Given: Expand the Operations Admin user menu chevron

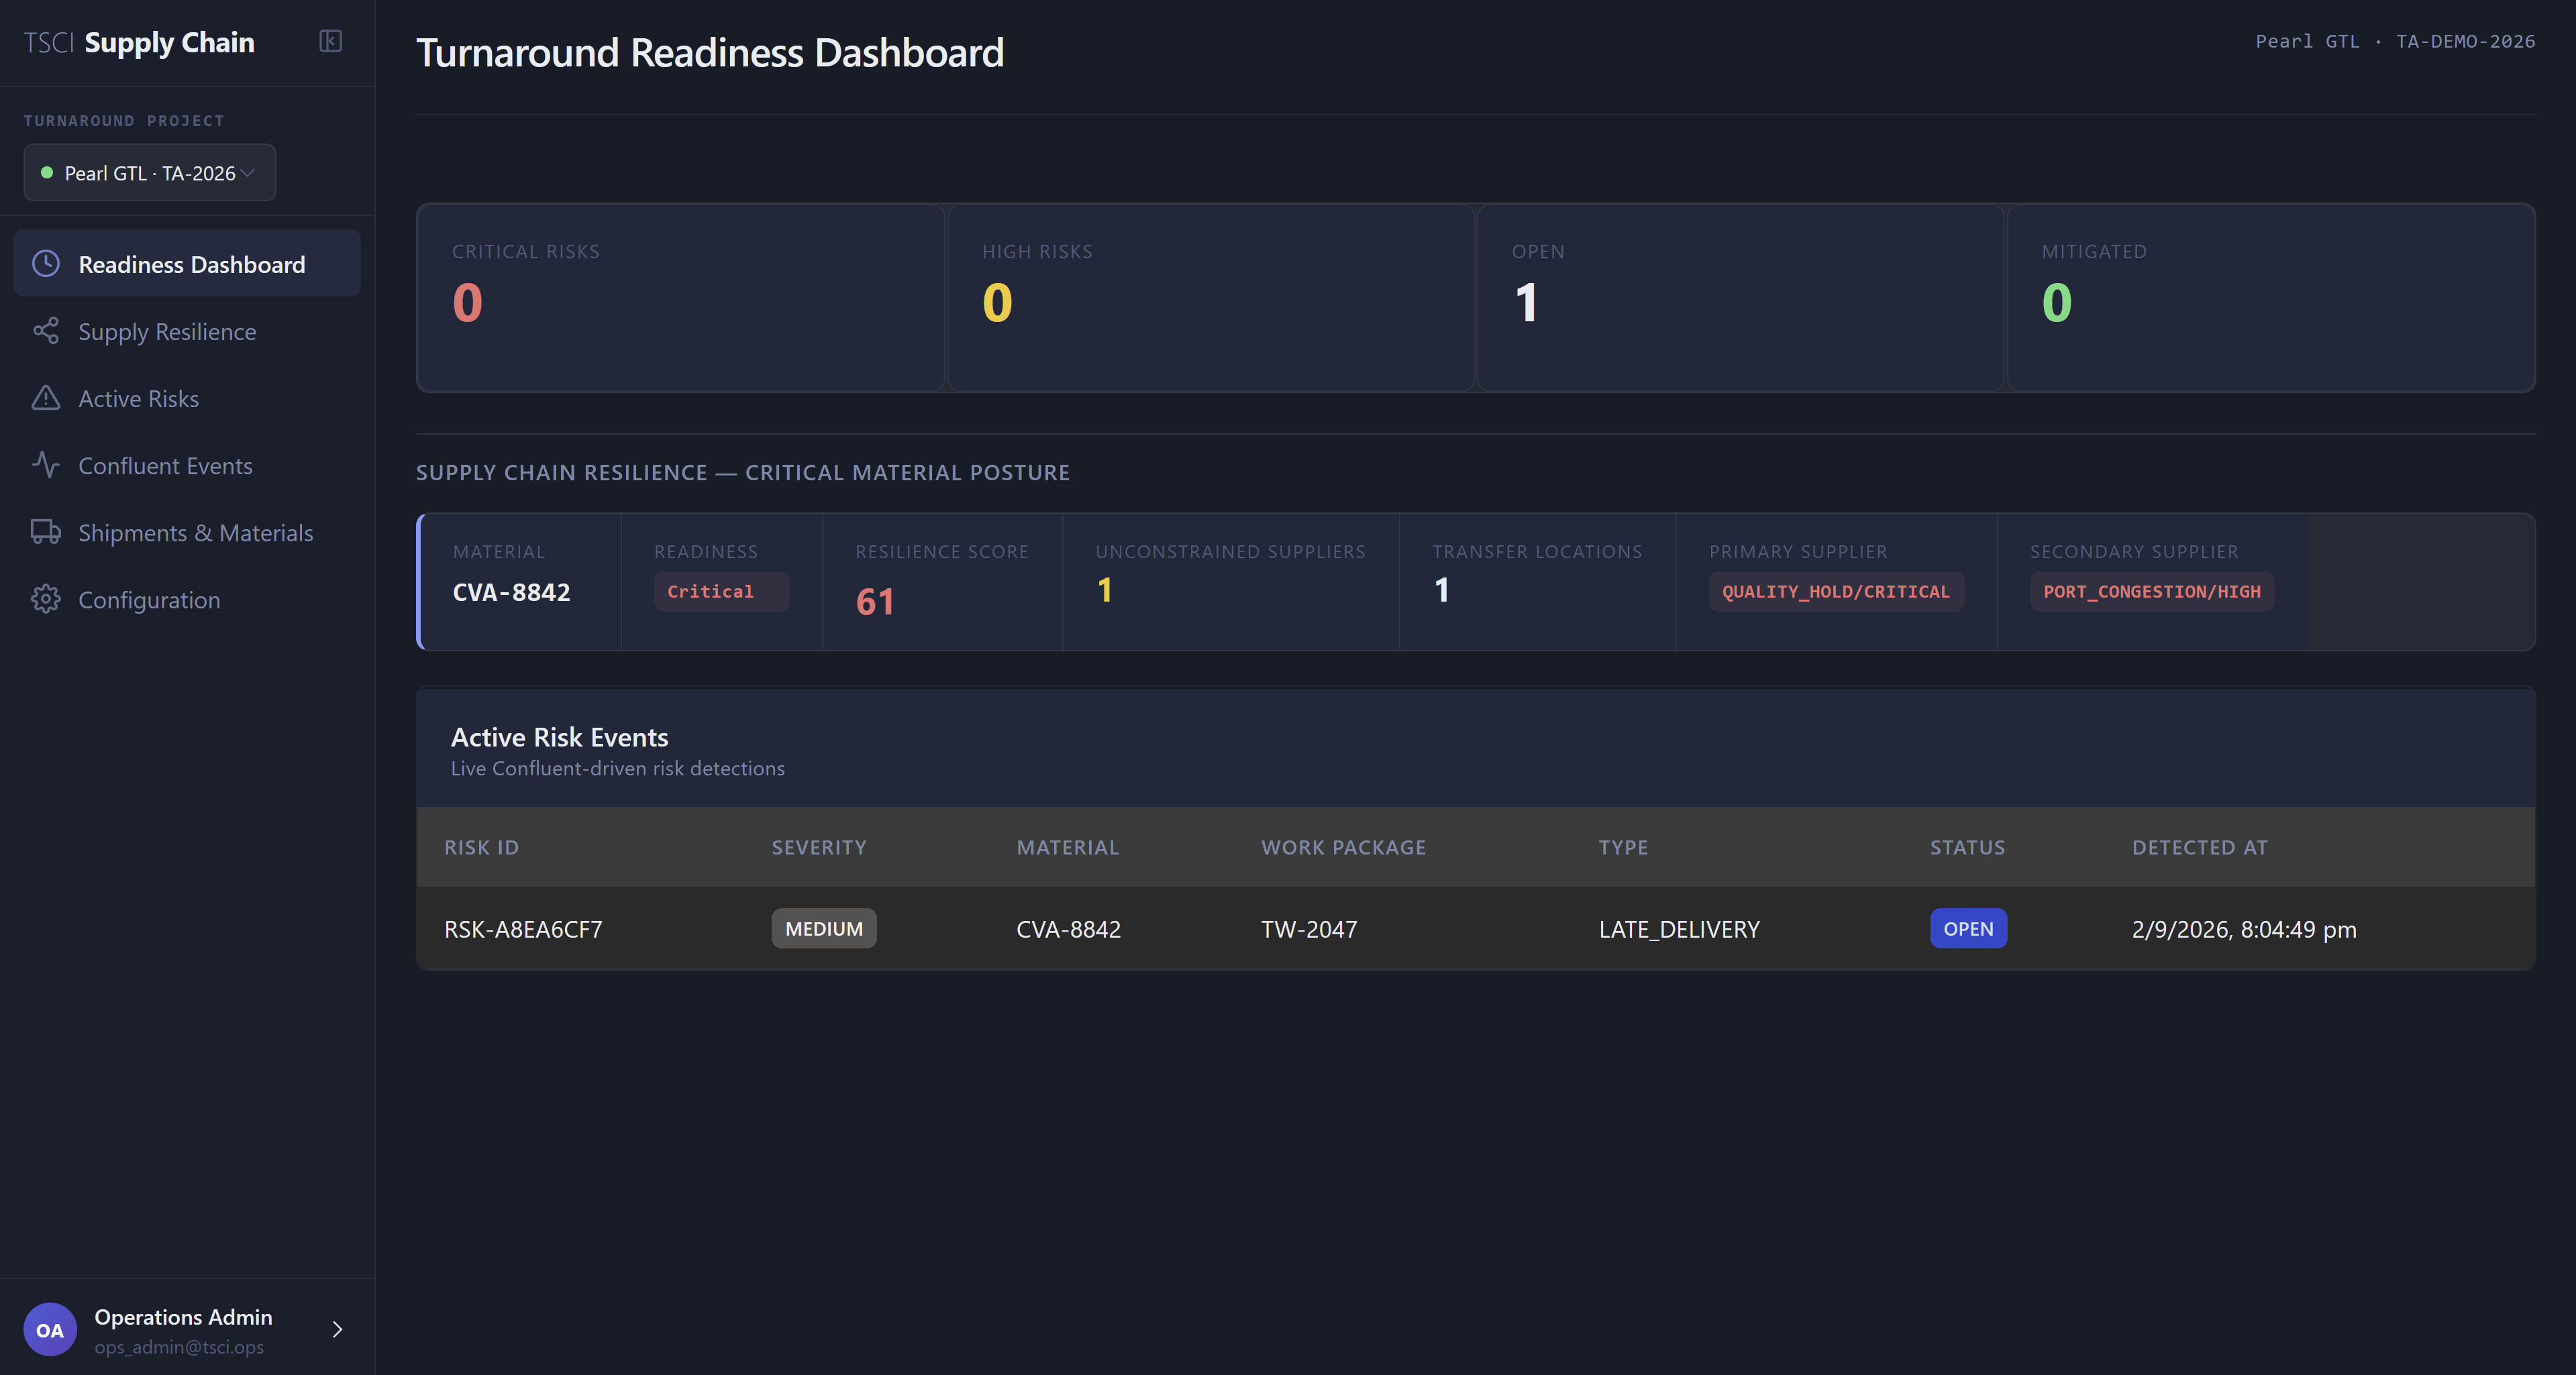Looking at the screenshot, I should coord(337,1329).
